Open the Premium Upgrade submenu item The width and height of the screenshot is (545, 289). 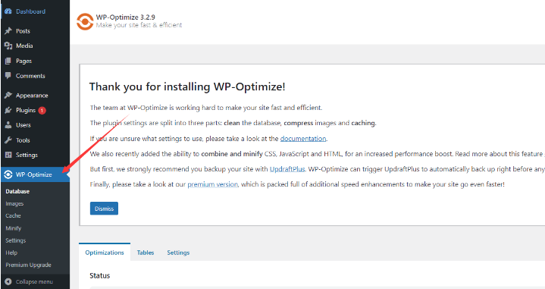click(x=29, y=265)
